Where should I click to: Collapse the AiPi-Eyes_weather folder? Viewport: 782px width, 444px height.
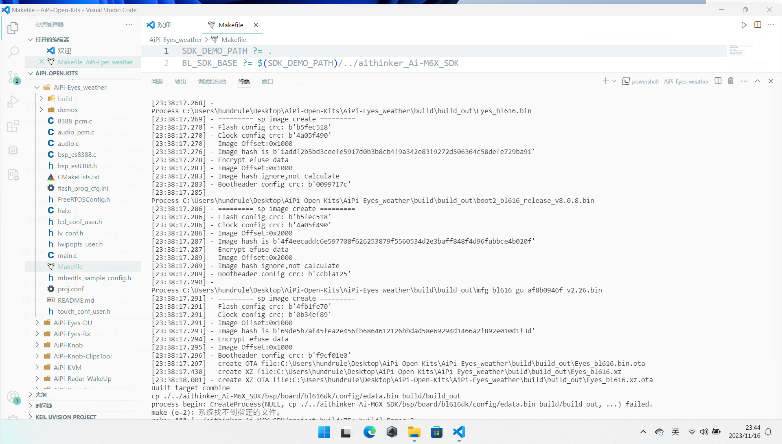37,87
